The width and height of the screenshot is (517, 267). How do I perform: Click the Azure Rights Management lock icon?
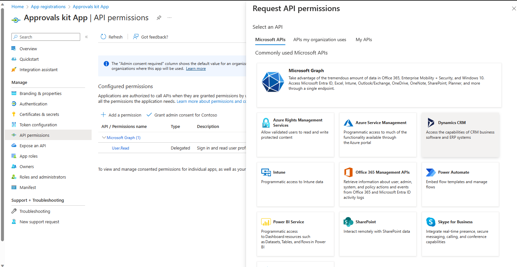tap(266, 123)
